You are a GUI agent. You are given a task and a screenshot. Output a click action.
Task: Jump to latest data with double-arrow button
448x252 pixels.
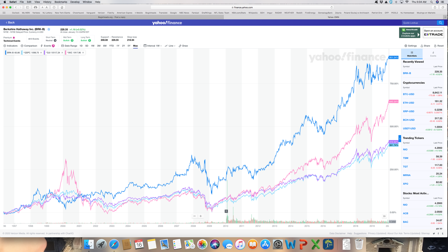coord(384,216)
